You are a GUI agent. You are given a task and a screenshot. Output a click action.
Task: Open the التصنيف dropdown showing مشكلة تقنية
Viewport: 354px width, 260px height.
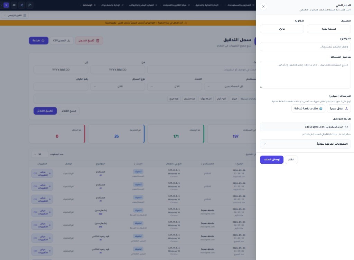[x=329, y=29]
